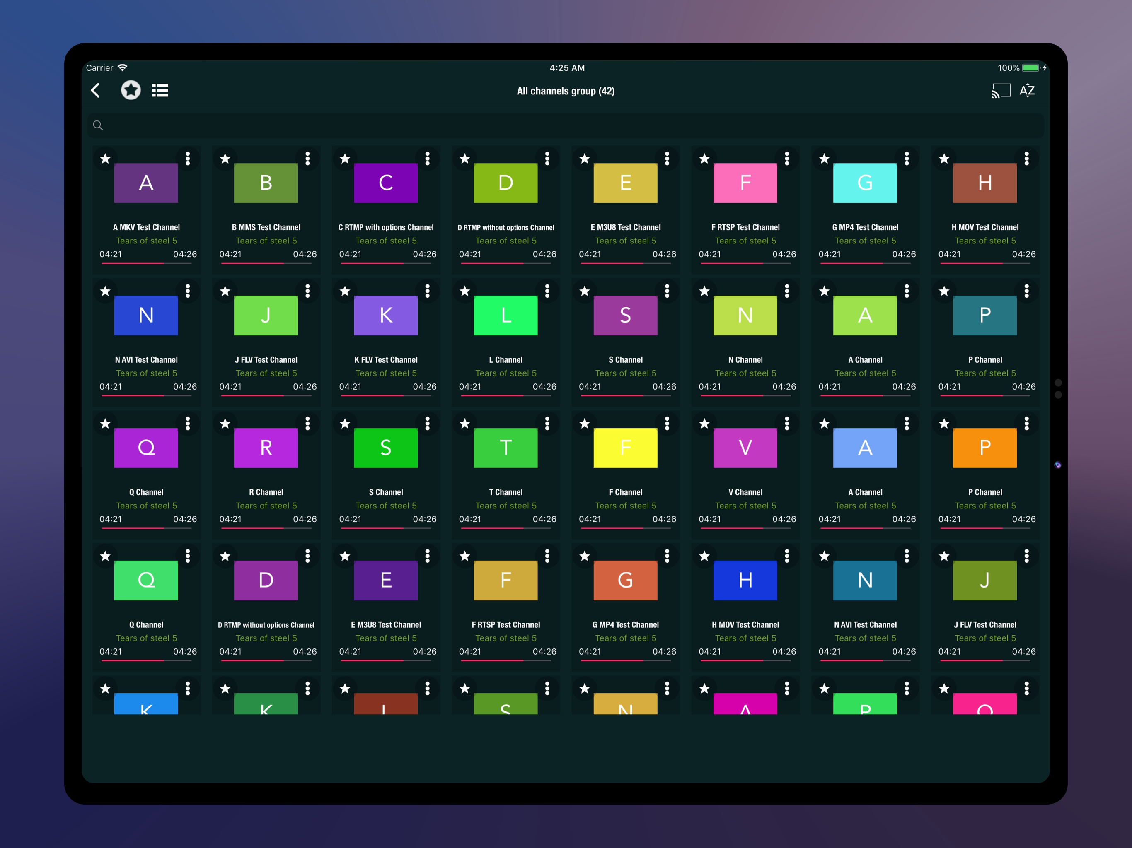Toggle favorite star on A MKV Test Channel
The height and width of the screenshot is (848, 1132).
click(x=105, y=159)
